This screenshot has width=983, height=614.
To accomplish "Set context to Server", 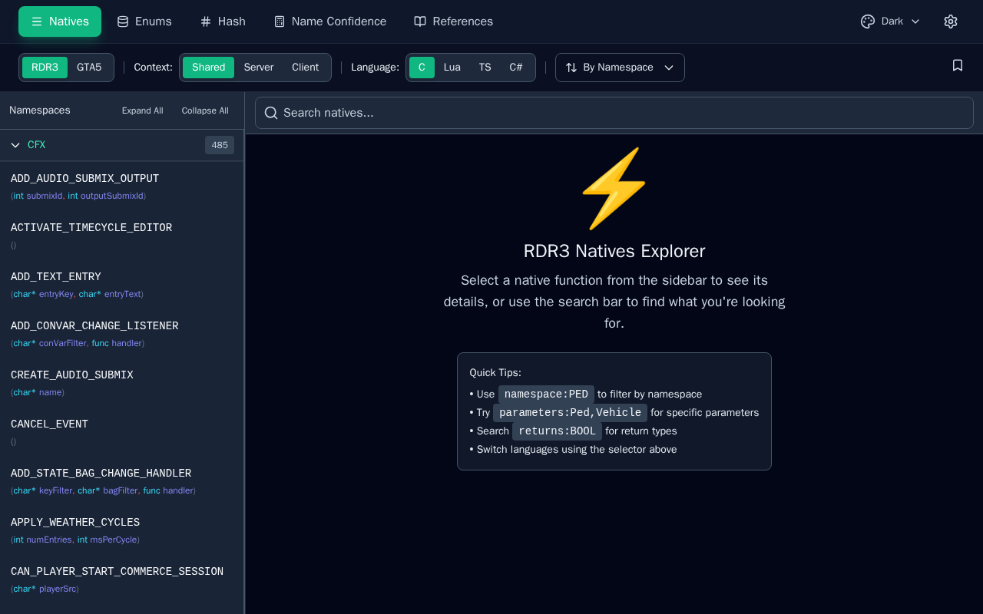I will point(259,68).
